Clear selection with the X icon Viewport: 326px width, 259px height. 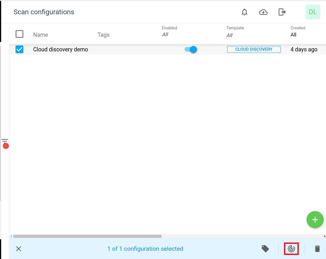click(19, 249)
